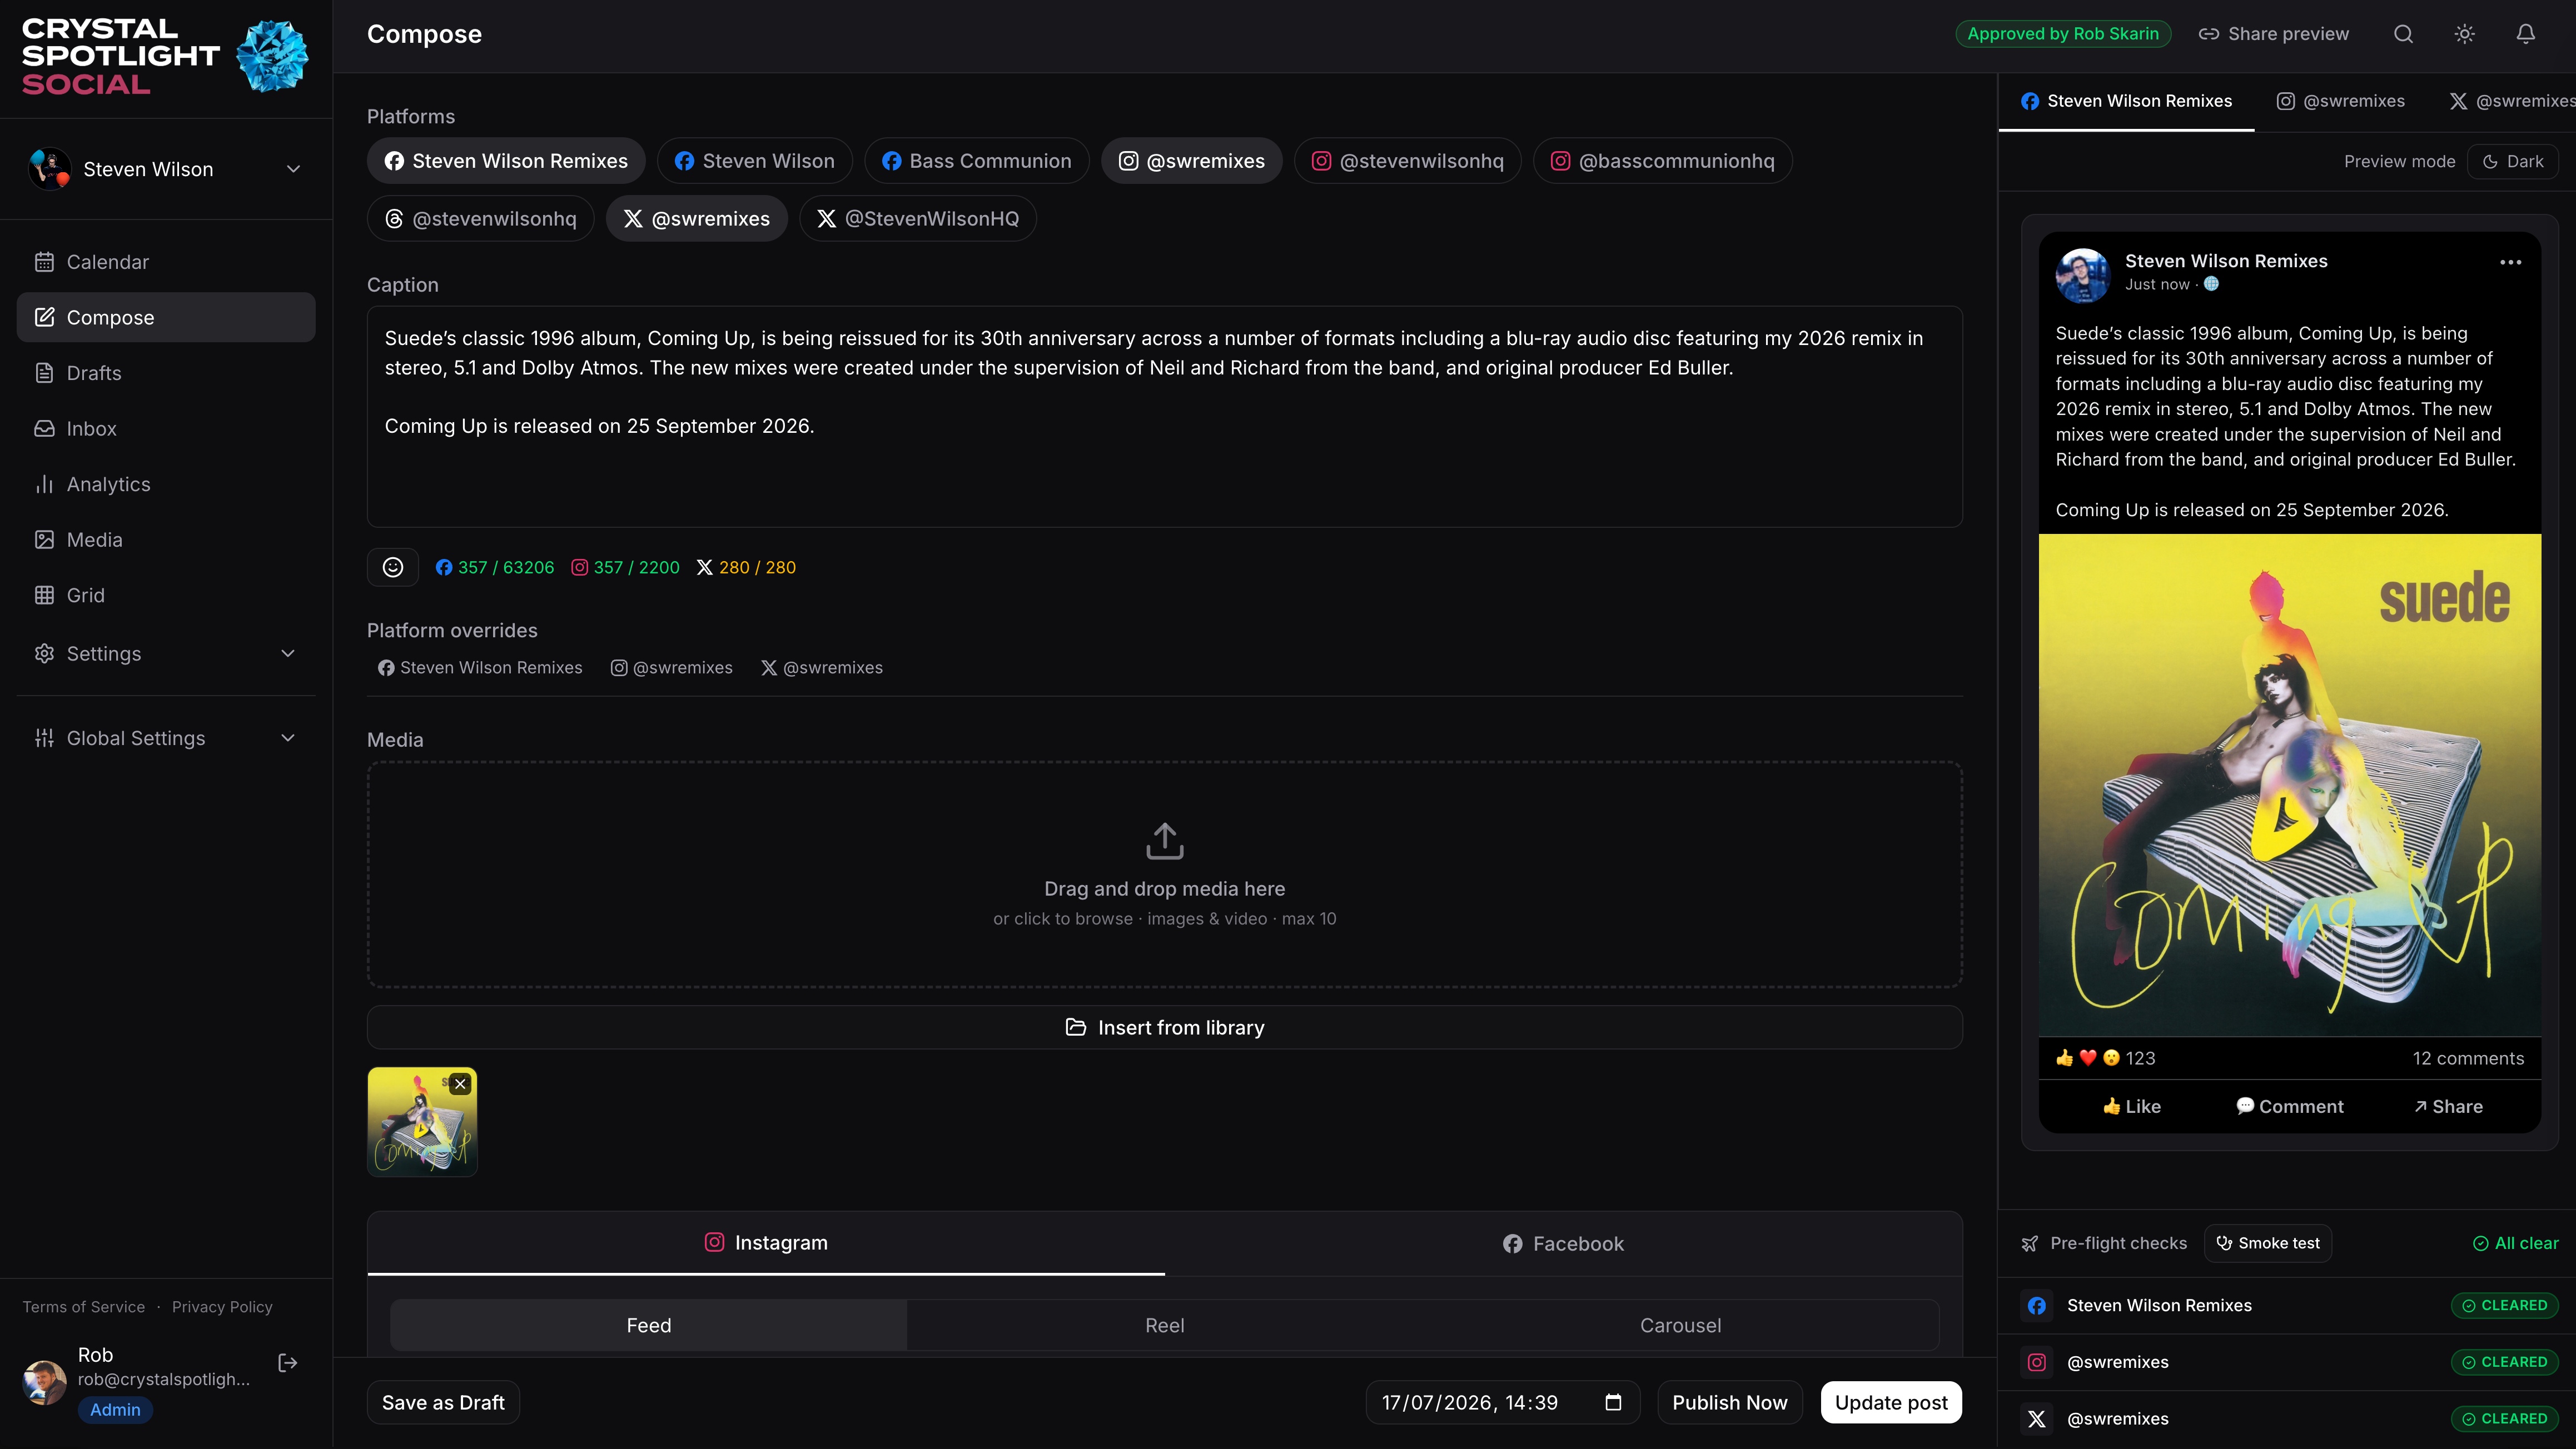Click the log out icon next to Rob
The width and height of the screenshot is (2576, 1449).
(287, 1362)
